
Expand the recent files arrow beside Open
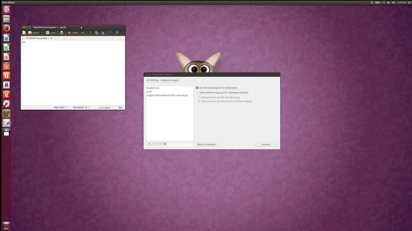pos(41,33)
